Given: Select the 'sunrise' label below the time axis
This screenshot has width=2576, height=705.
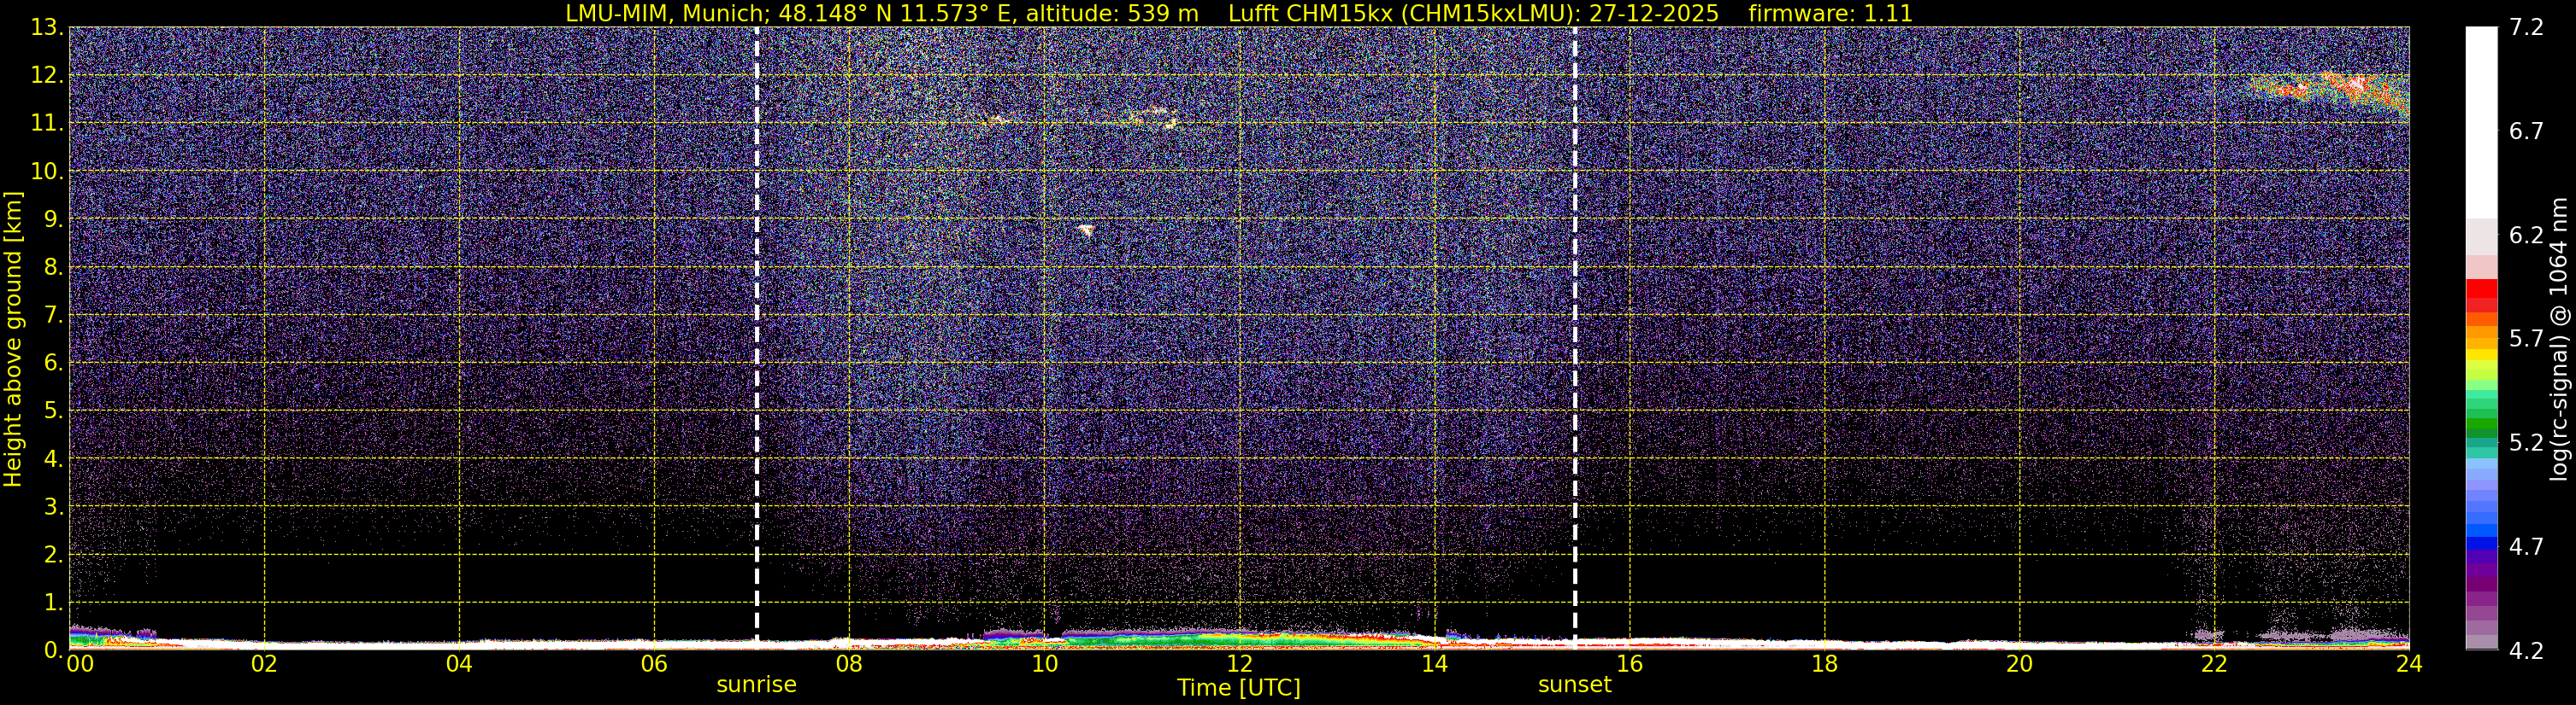Looking at the screenshot, I should pyautogui.click(x=756, y=685).
